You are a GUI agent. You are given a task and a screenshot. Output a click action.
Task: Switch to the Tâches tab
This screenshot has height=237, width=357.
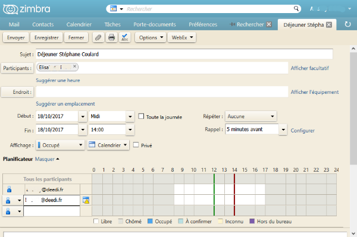click(x=112, y=24)
